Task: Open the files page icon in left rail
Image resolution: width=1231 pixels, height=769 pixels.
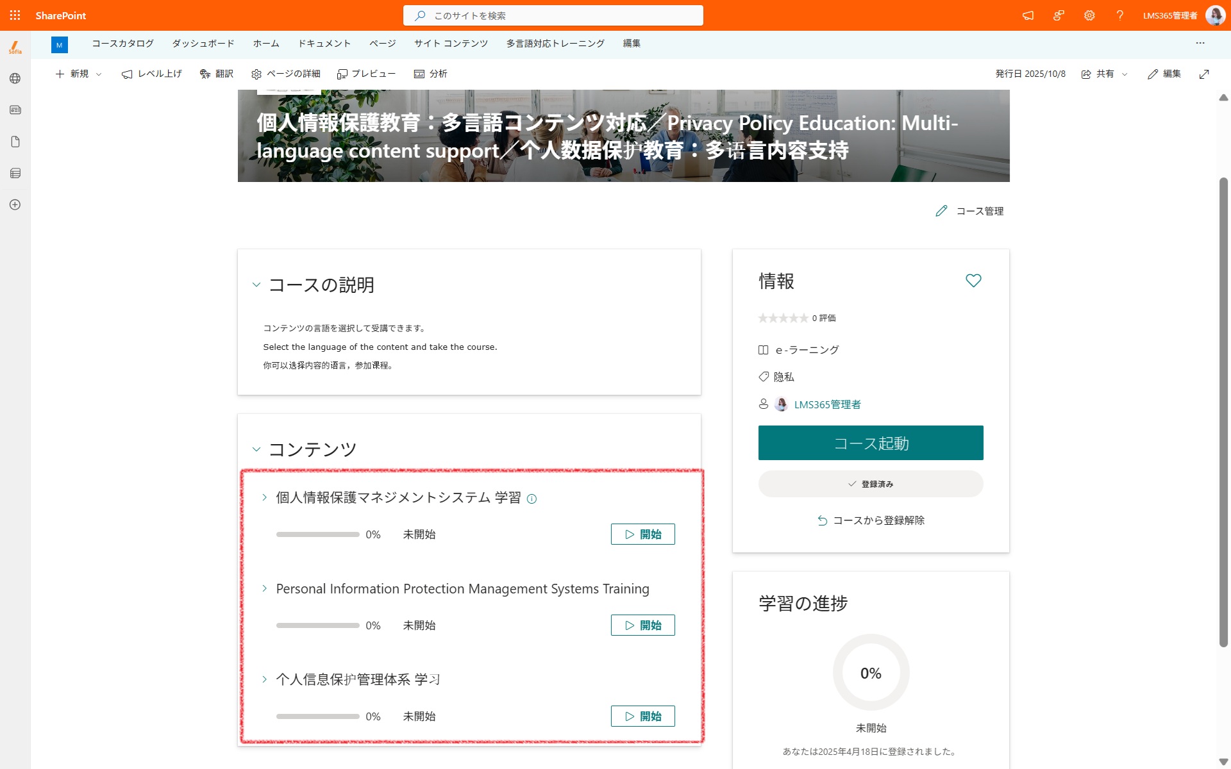Action: [15, 142]
